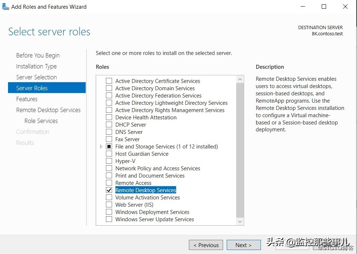Uncheck Remote Desktop Services checkbox
Screen dimensions: 357x254
109,190
